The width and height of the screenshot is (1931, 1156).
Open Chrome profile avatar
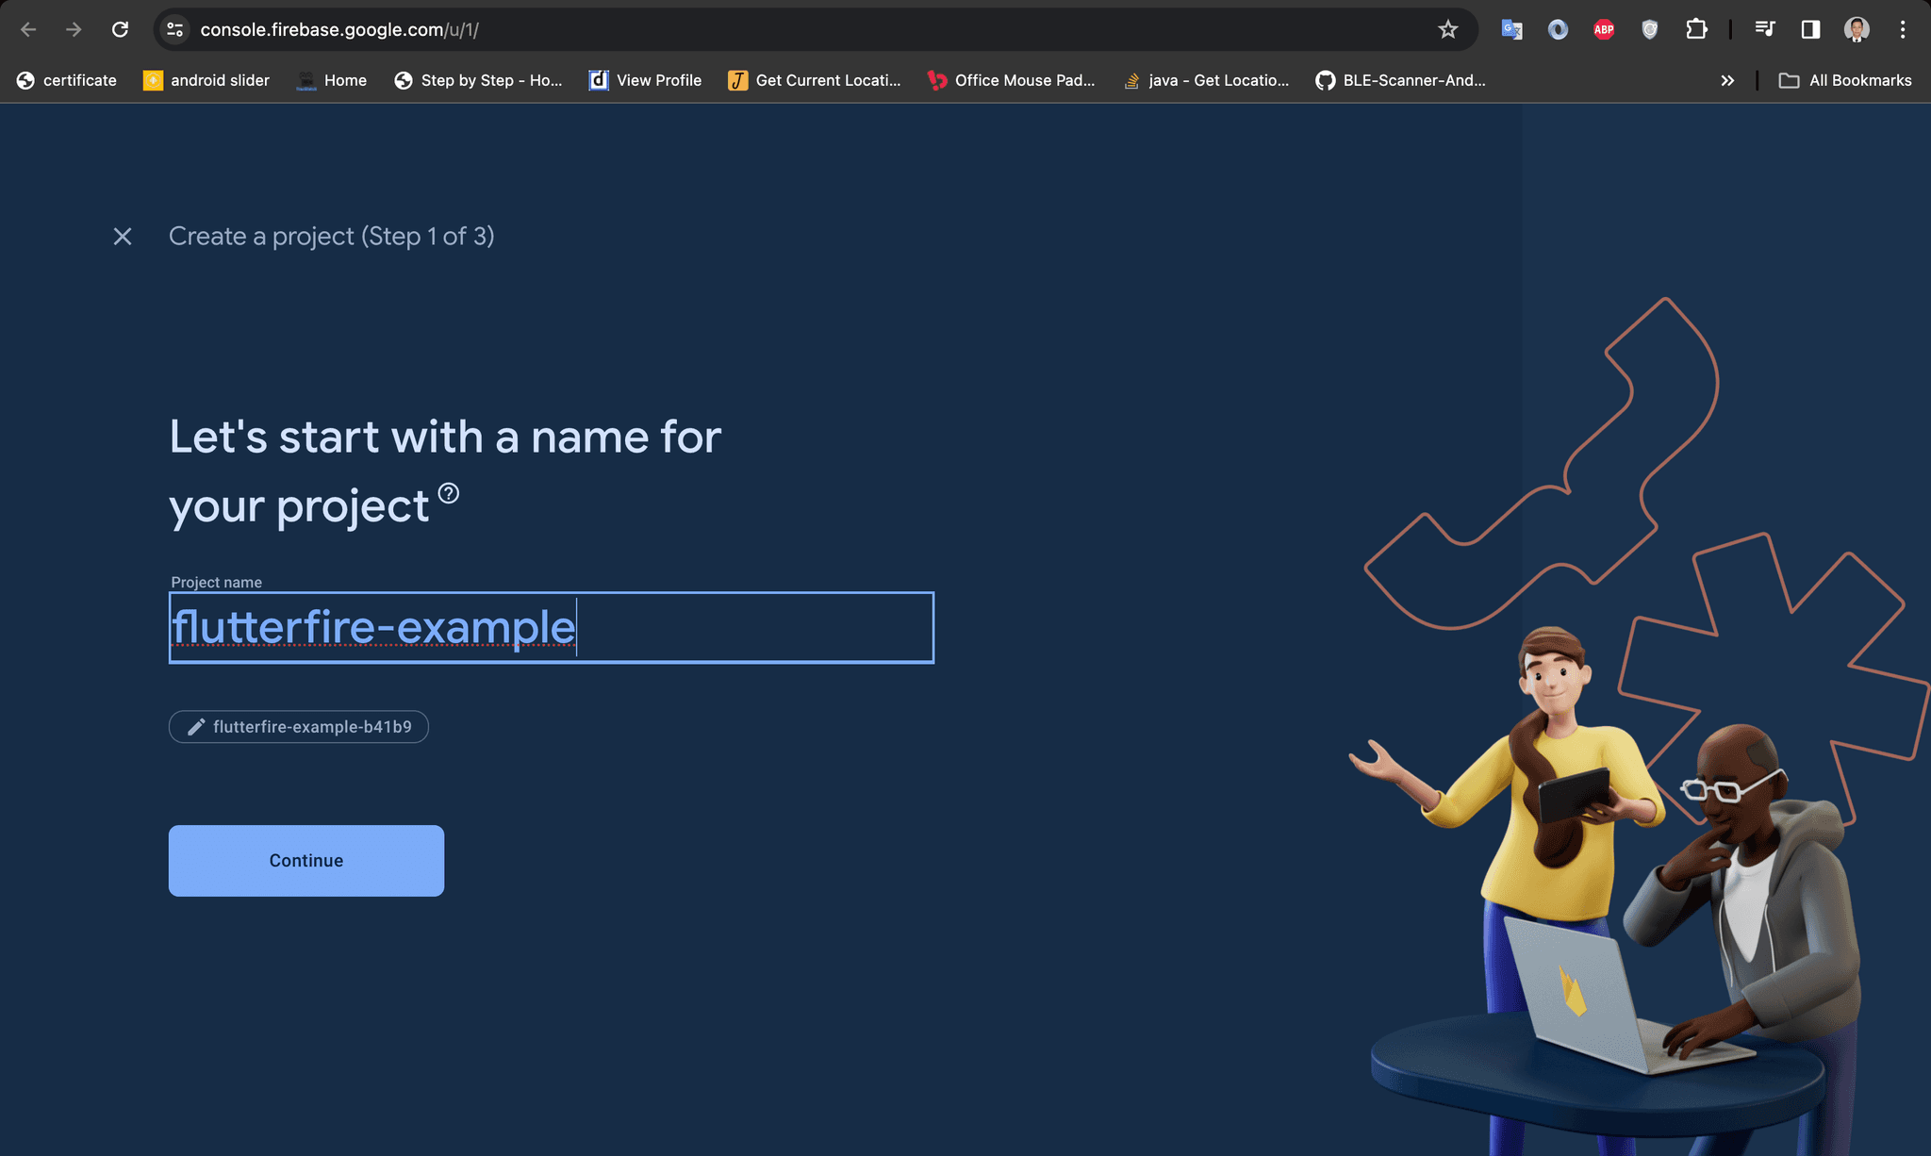click(x=1857, y=29)
